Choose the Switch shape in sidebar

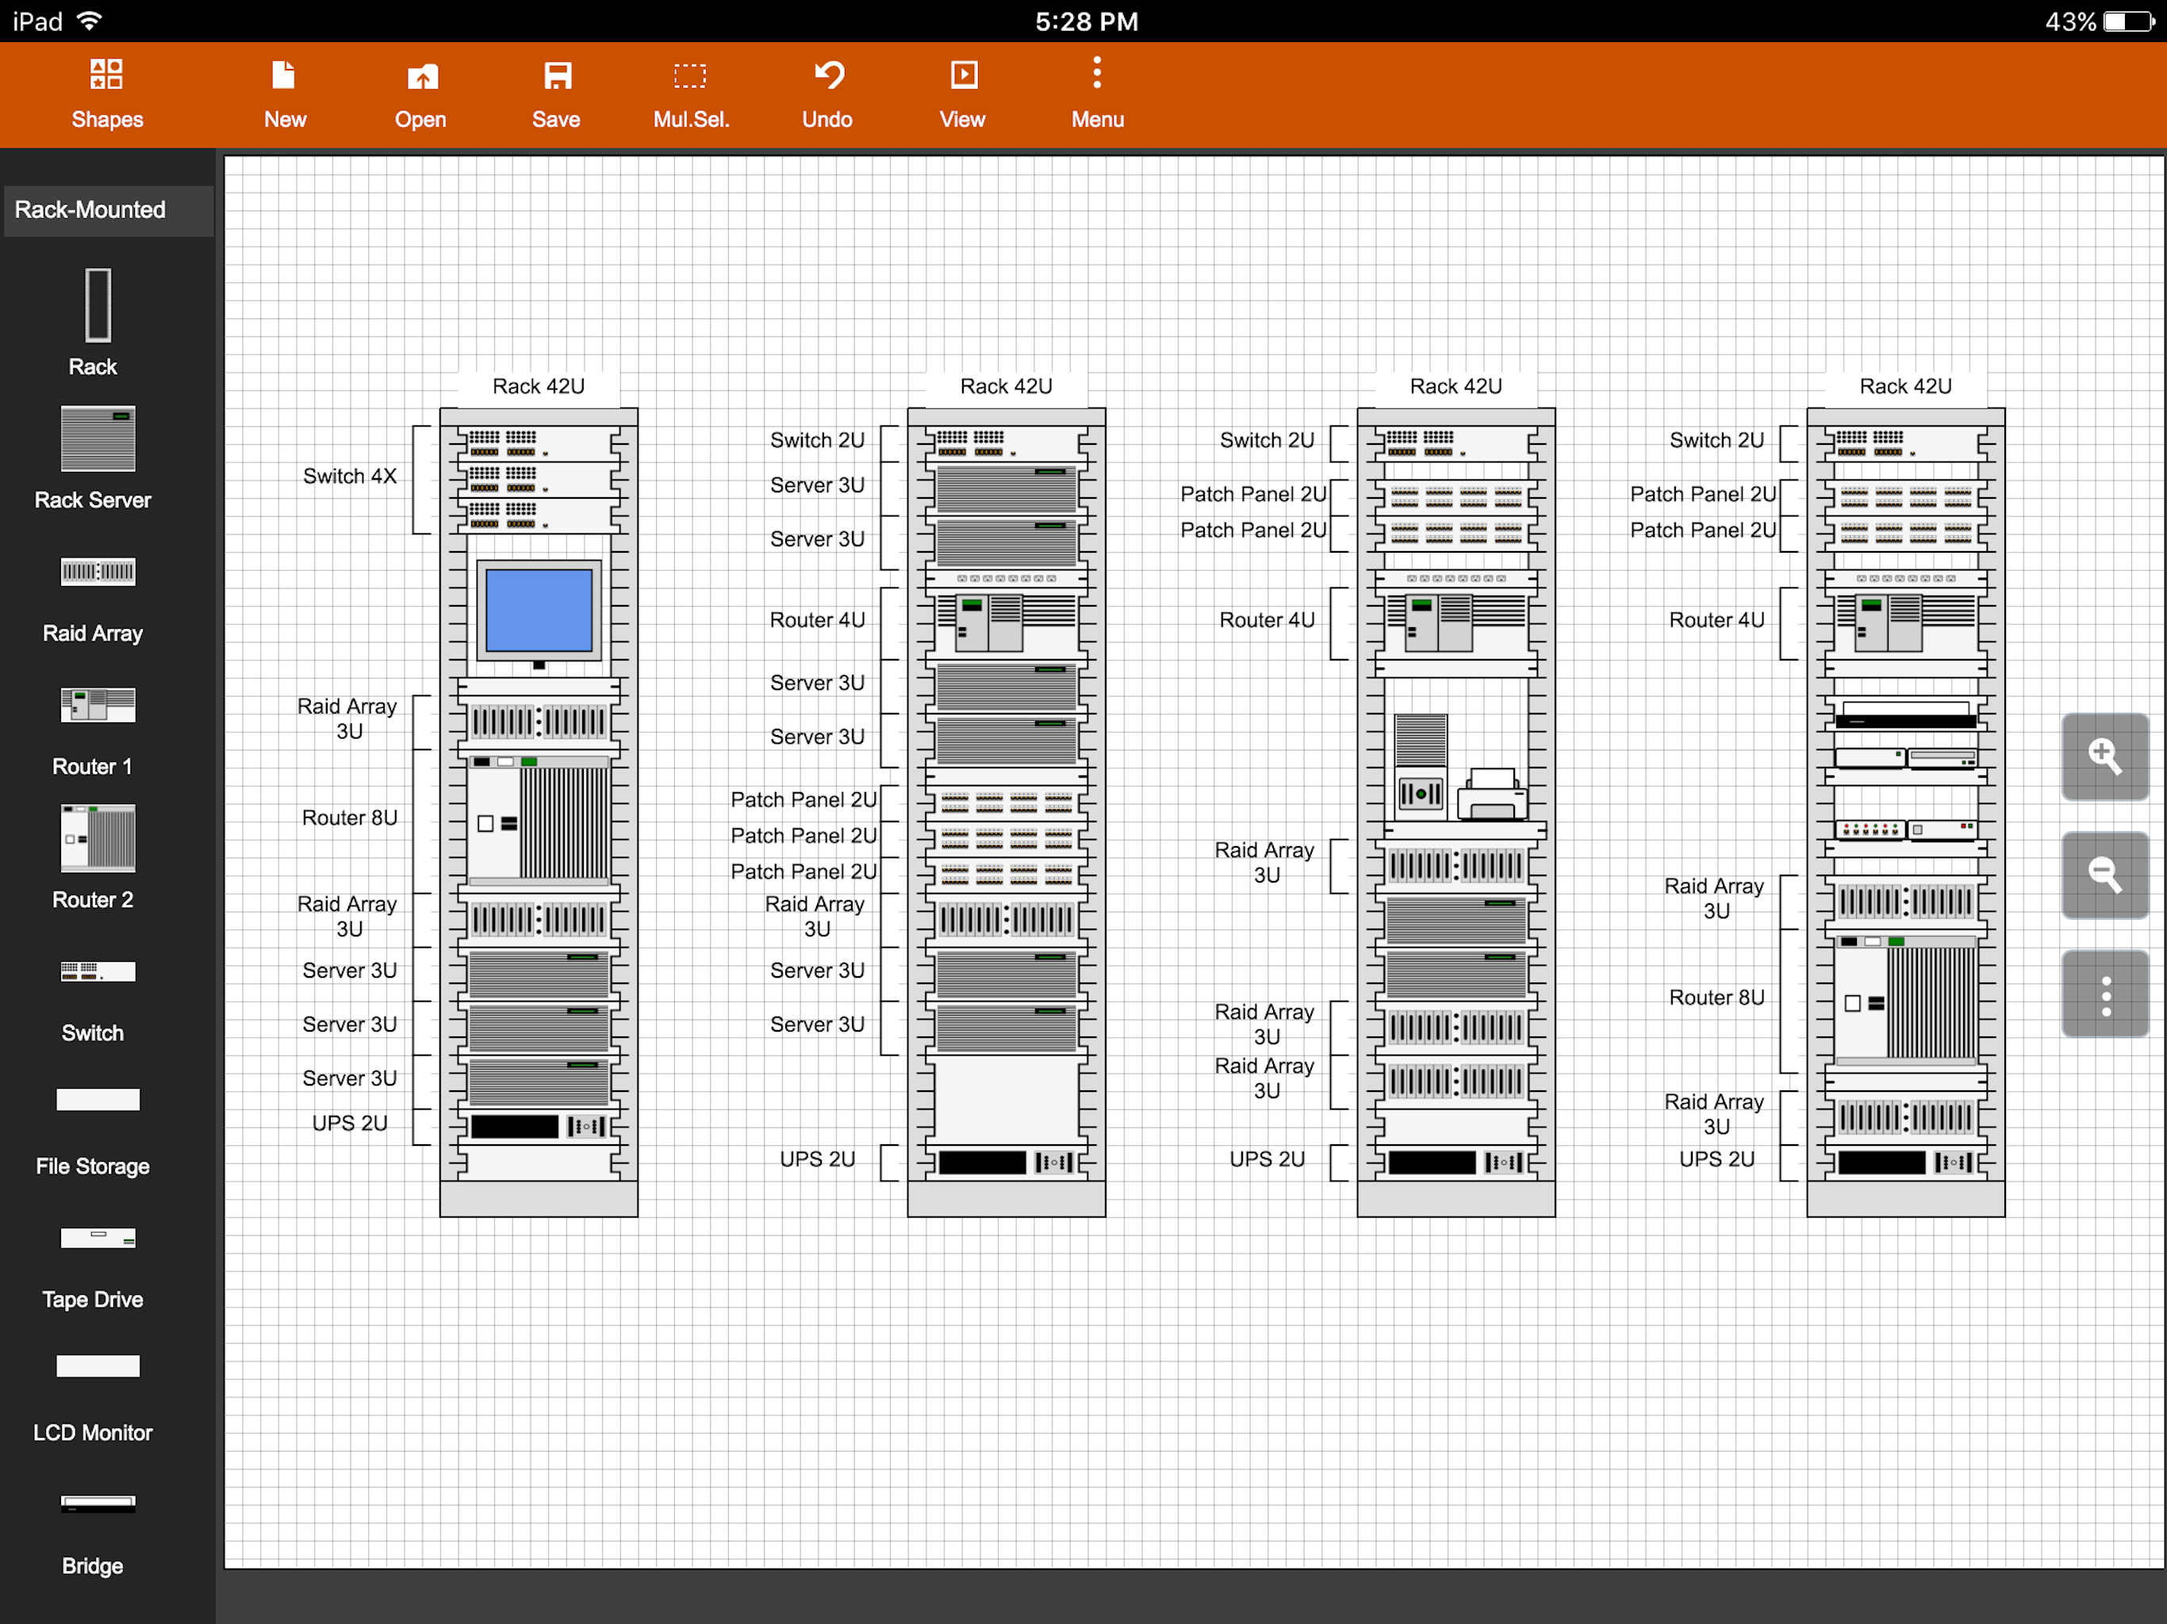click(x=97, y=971)
